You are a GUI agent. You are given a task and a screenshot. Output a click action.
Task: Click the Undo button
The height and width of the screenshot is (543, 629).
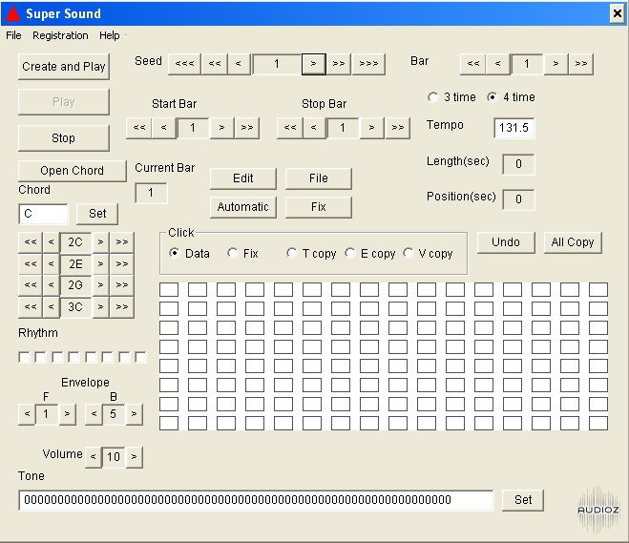click(506, 242)
